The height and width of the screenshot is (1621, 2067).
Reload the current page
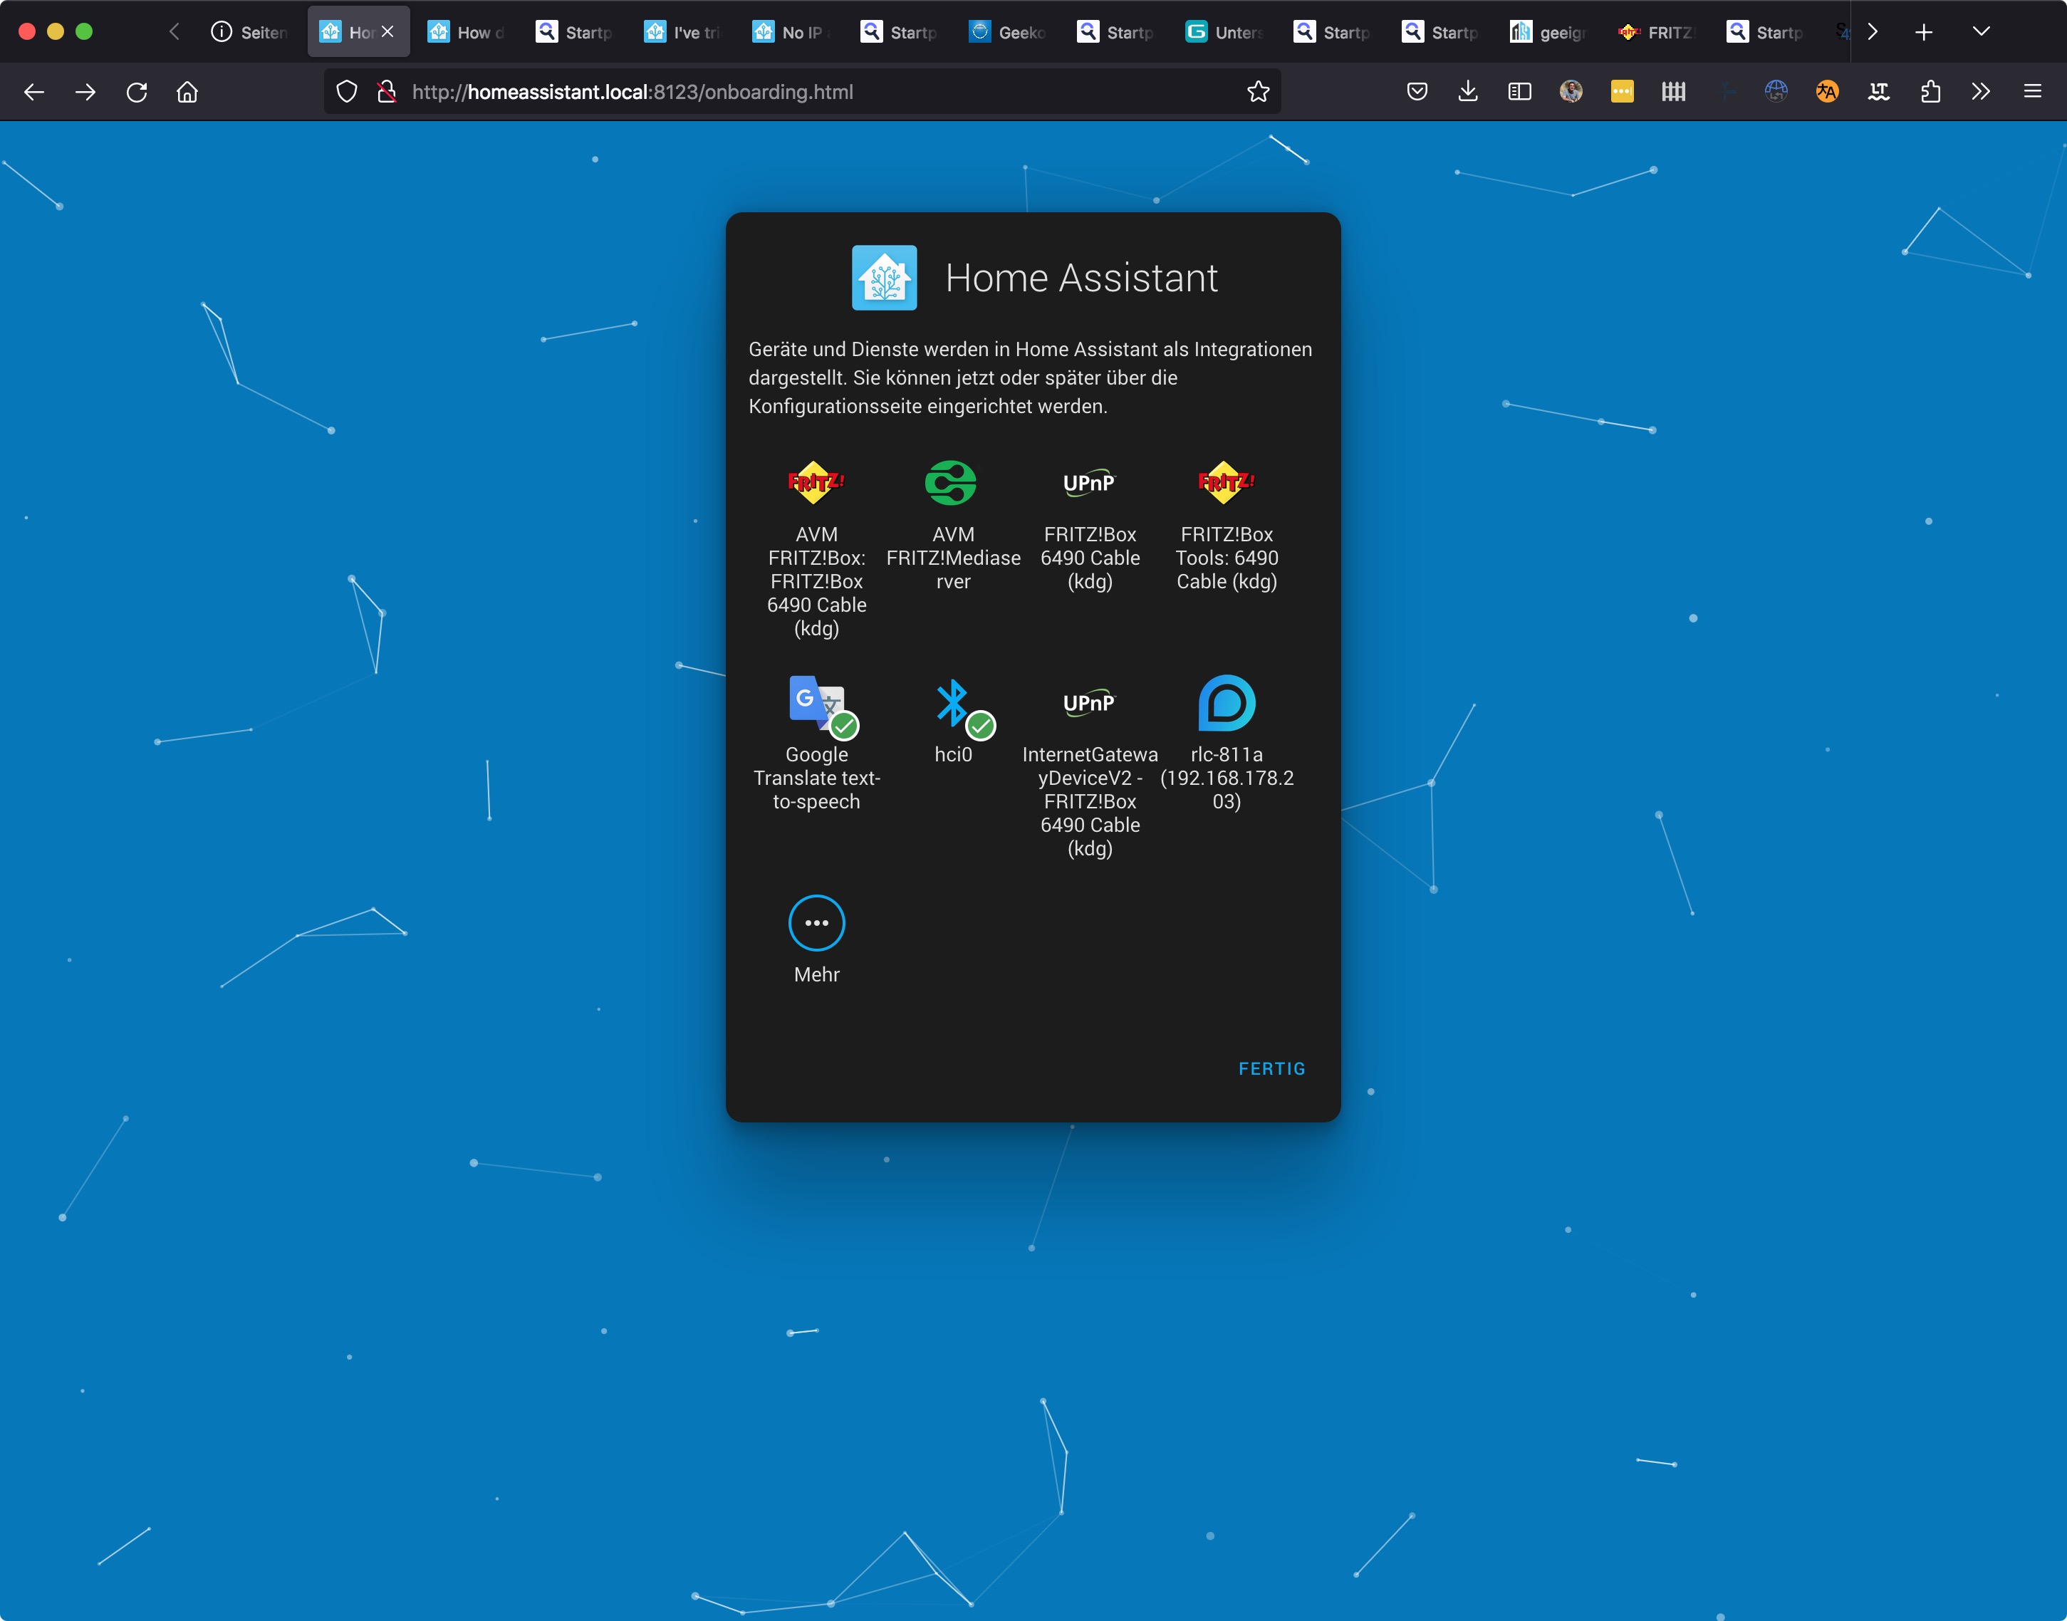point(137,92)
